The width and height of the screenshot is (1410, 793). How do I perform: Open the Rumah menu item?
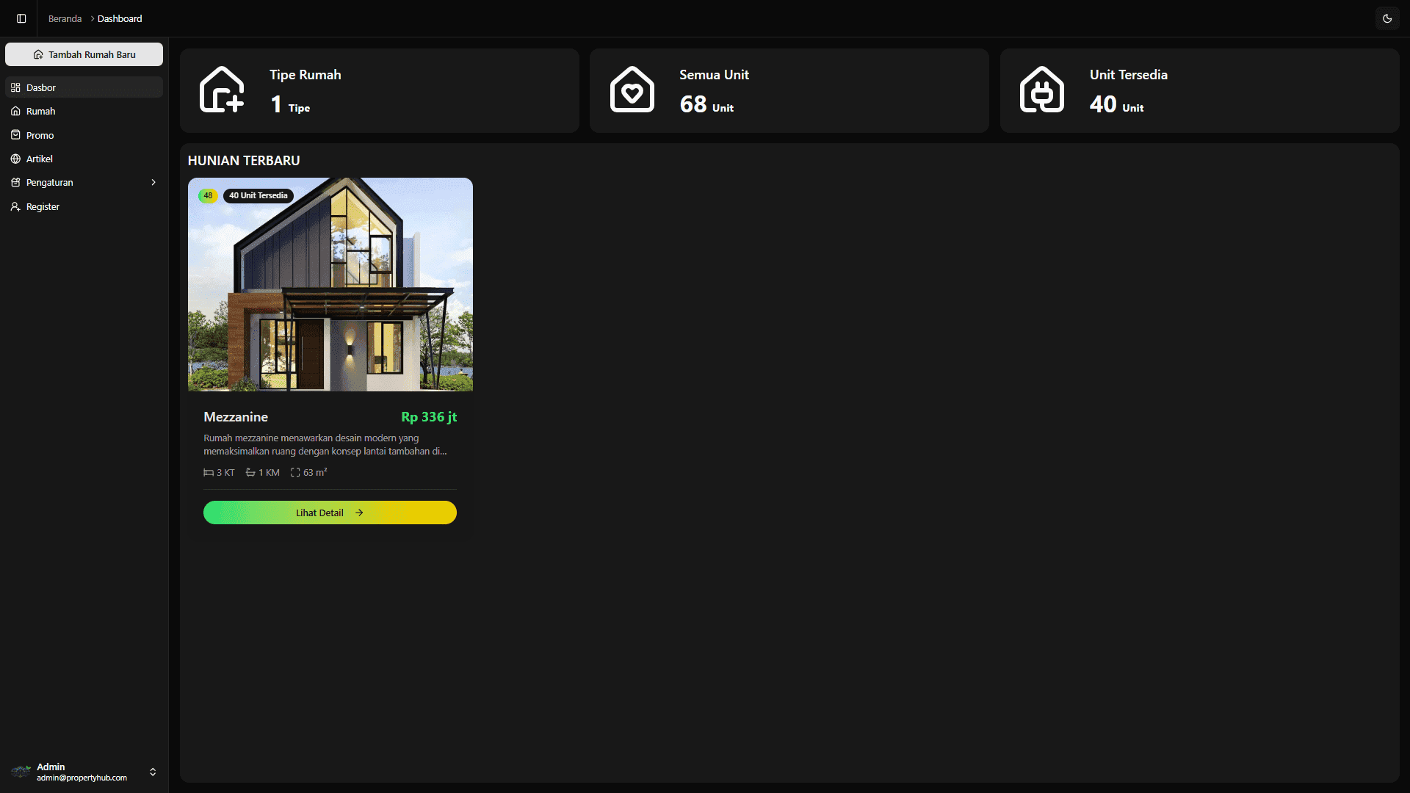84,111
